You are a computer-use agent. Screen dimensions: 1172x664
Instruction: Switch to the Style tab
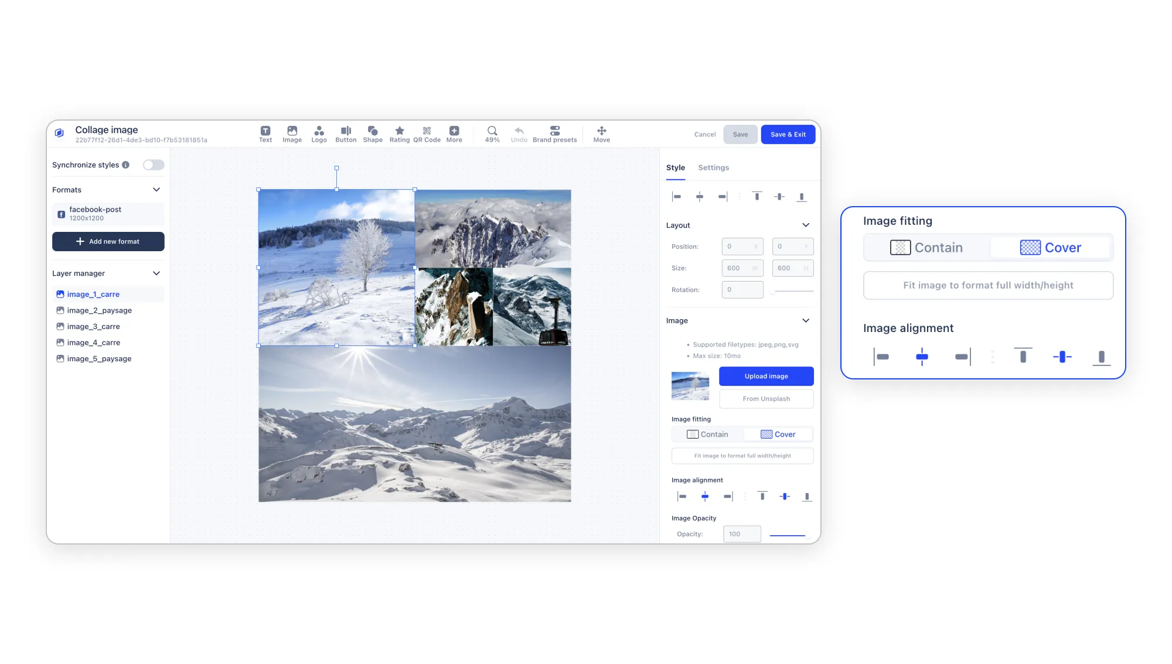coord(675,167)
